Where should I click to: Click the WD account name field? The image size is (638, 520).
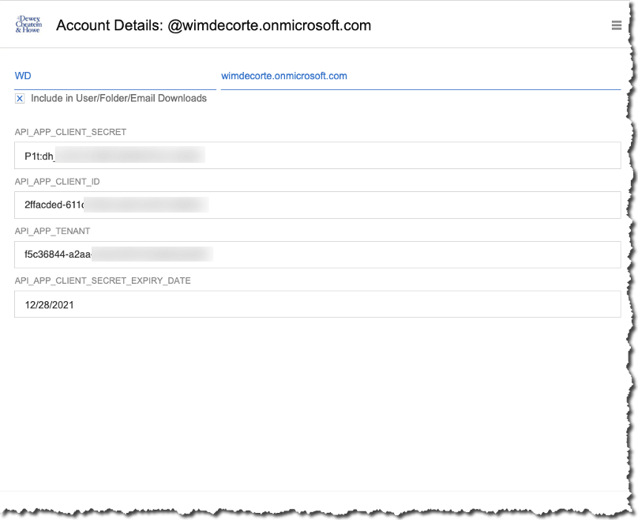115,76
